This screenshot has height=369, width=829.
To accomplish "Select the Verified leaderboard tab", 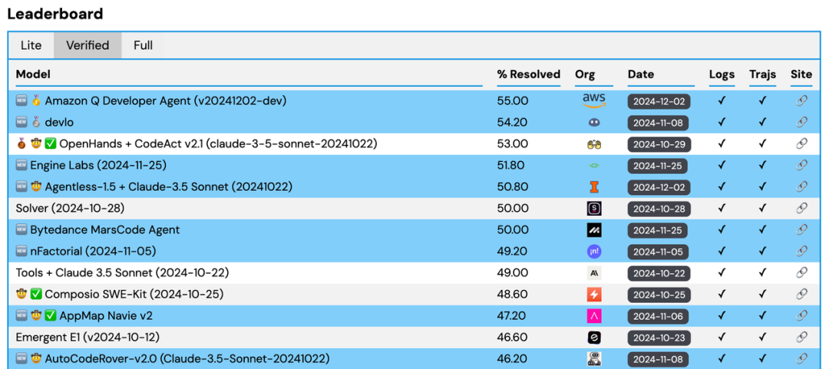I will [x=88, y=45].
